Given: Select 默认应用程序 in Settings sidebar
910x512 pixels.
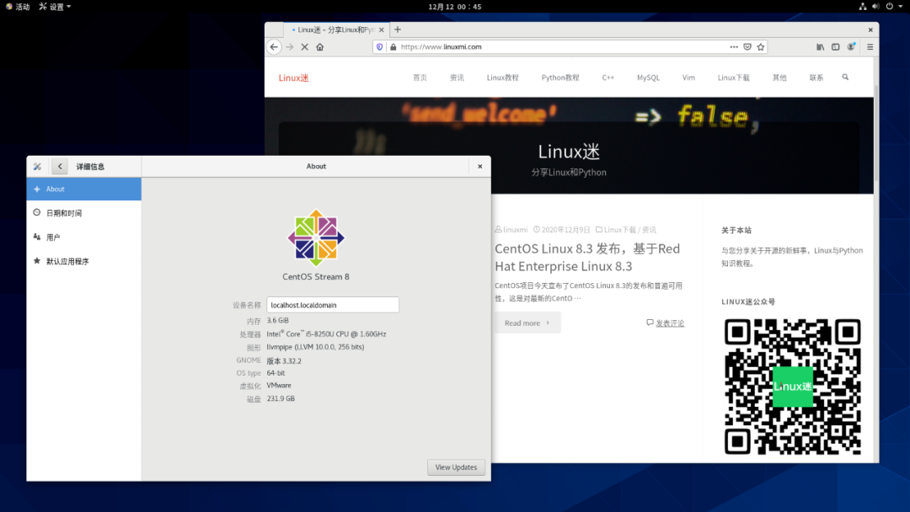Looking at the screenshot, I should [83, 262].
